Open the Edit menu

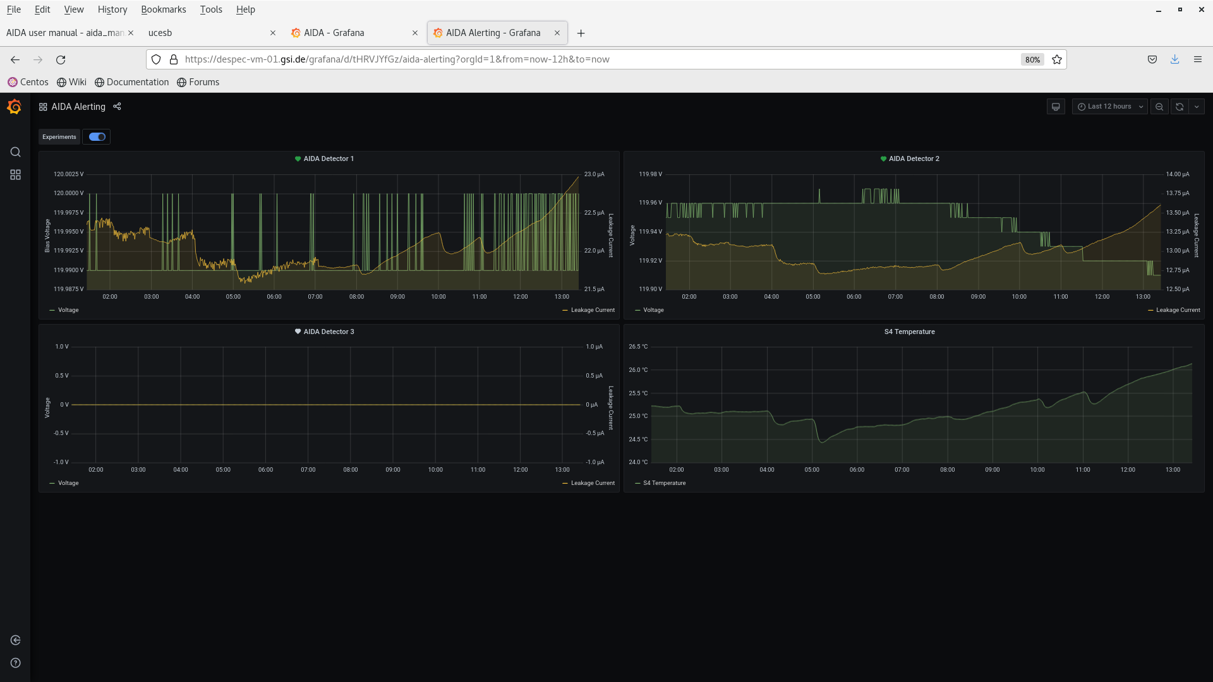[42, 9]
